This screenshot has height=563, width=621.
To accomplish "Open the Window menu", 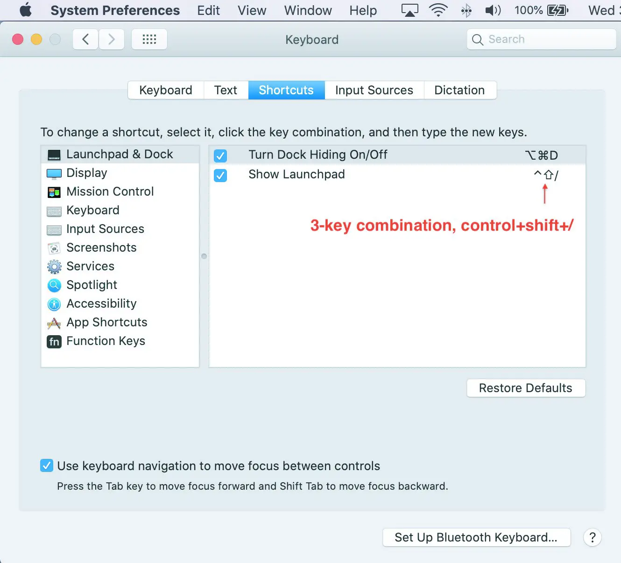I will (308, 10).
